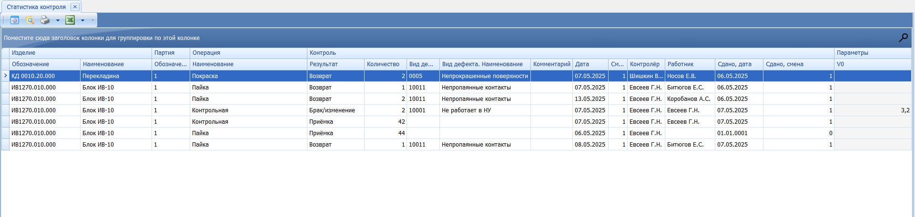Click the Вид дефекта. Наименование header

point(482,64)
